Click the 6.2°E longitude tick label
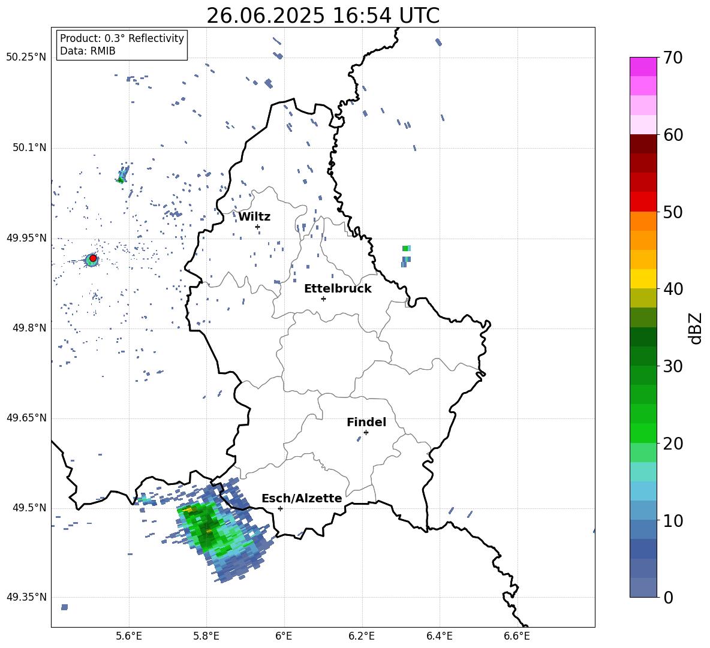Image resolution: width=710 pixels, height=648 pixels. pyautogui.click(x=362, y=636)
